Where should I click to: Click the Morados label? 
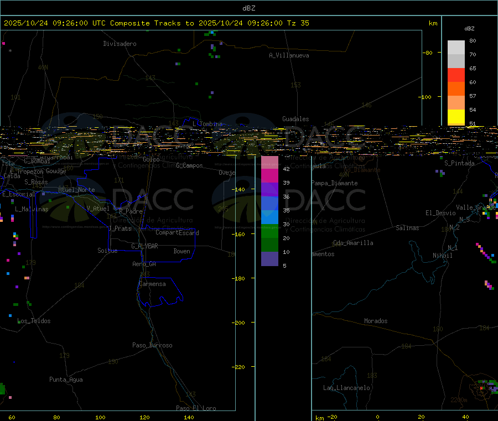pos(376,321)
